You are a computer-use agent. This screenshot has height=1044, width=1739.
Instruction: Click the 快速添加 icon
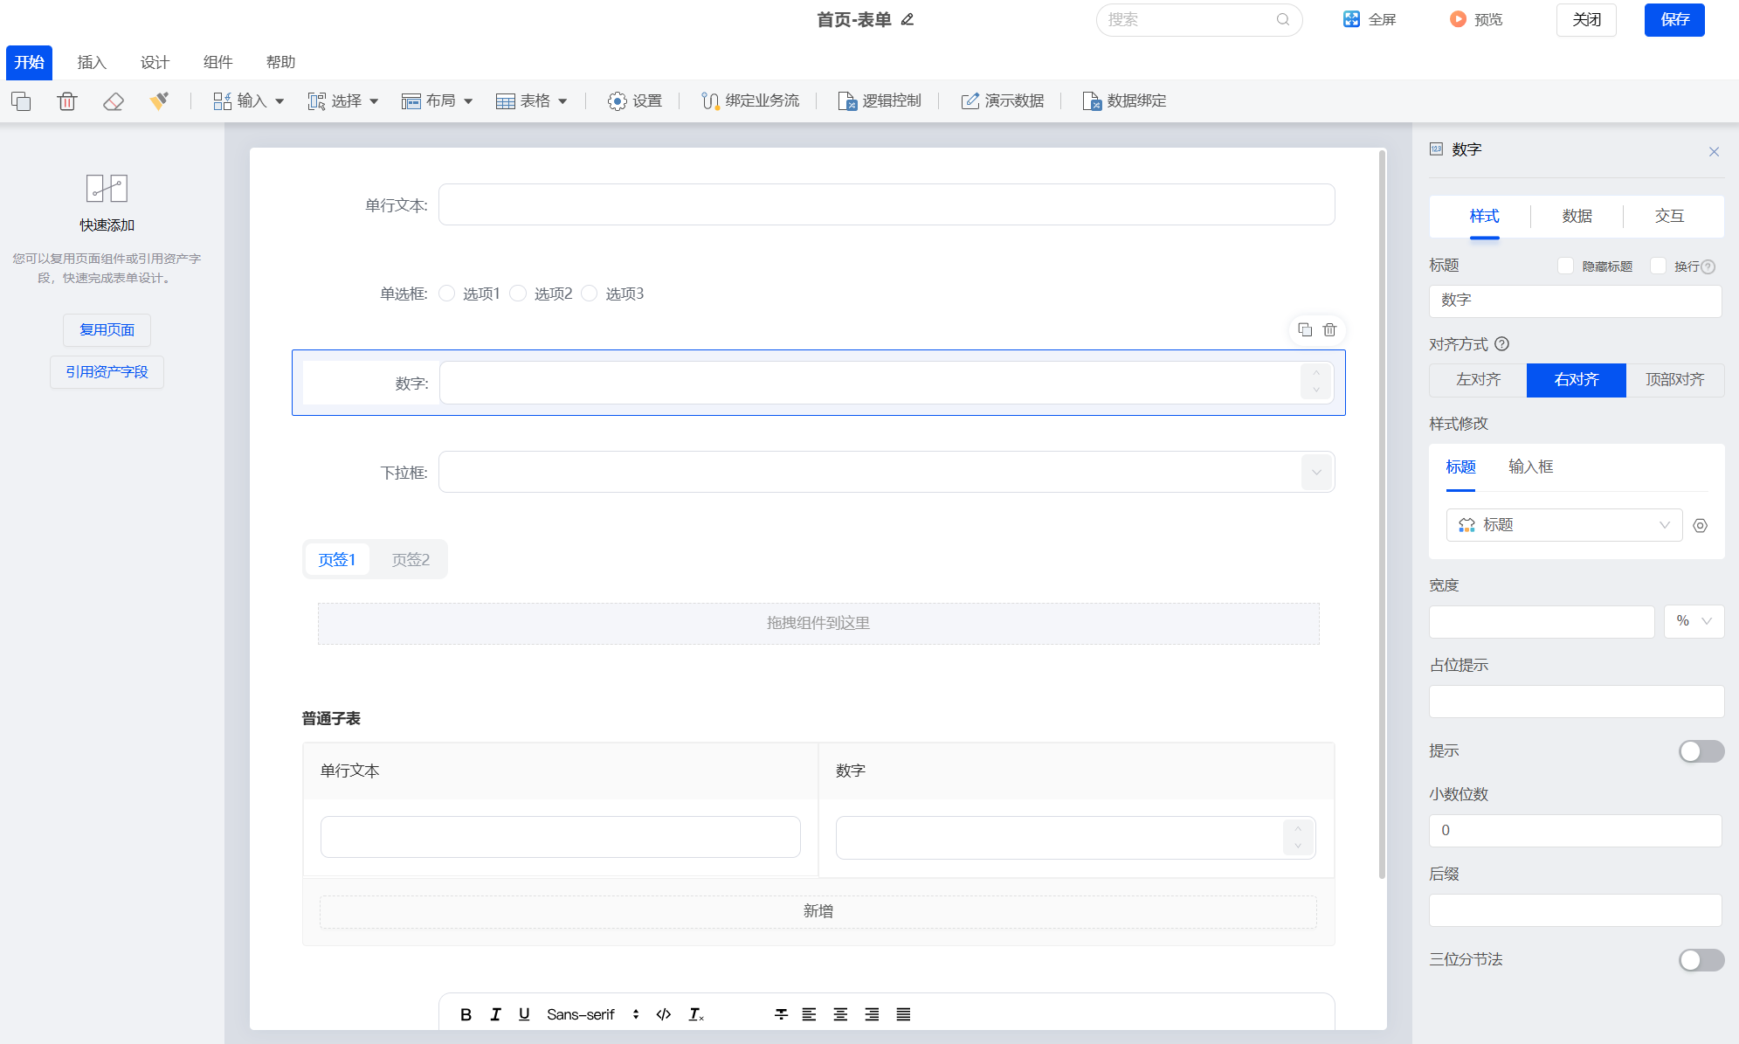tap(107, 188)
